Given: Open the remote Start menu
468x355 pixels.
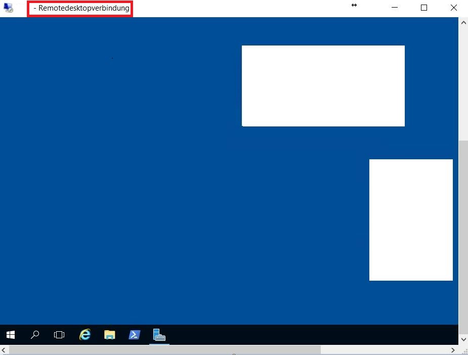Looking at the screenshot, I should 10,335.
